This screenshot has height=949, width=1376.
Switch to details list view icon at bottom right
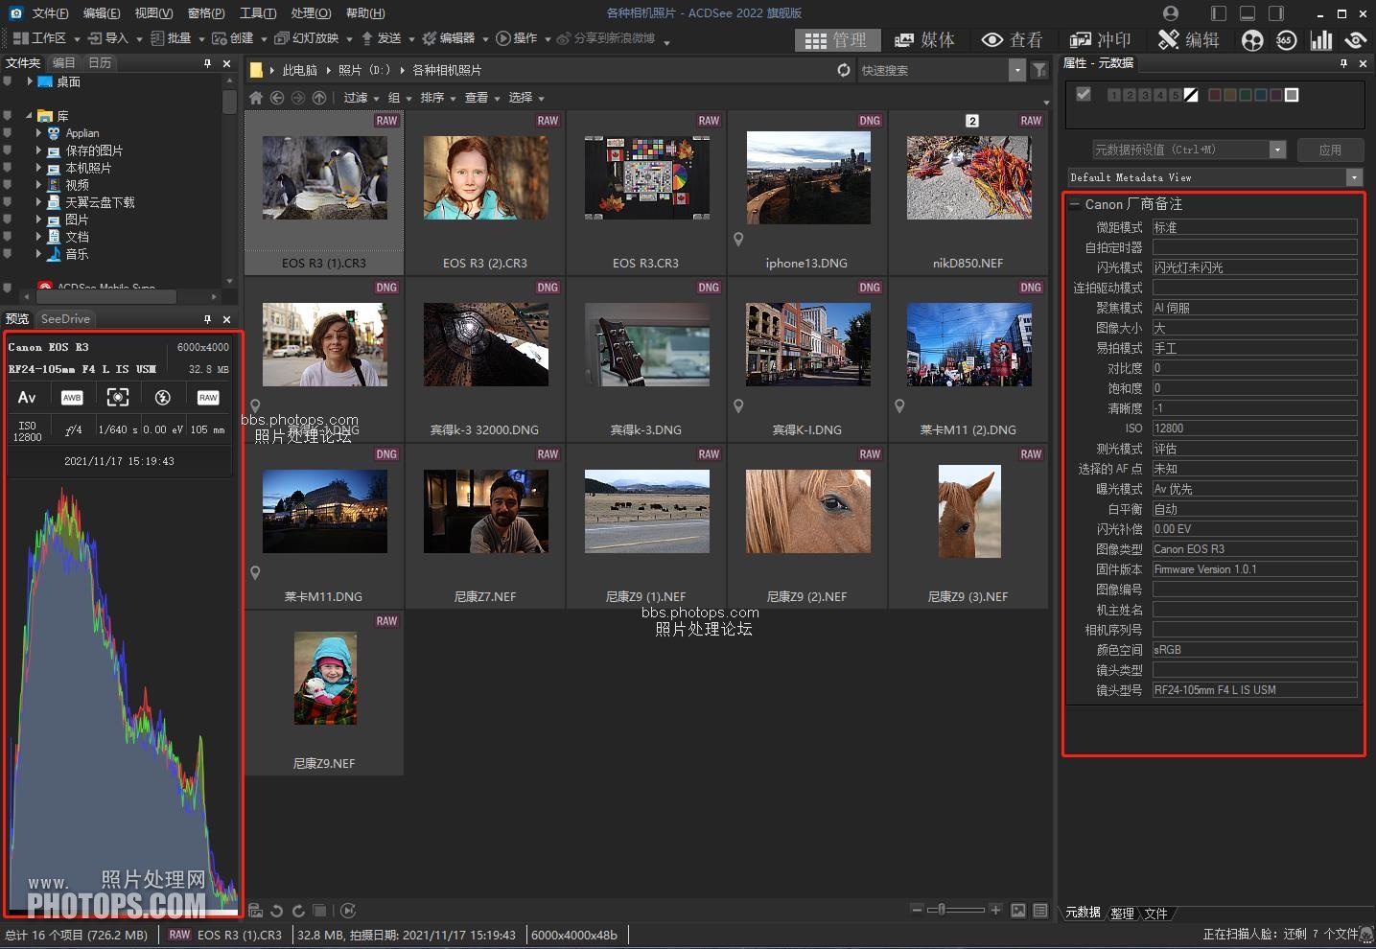tap(1040, 911)
